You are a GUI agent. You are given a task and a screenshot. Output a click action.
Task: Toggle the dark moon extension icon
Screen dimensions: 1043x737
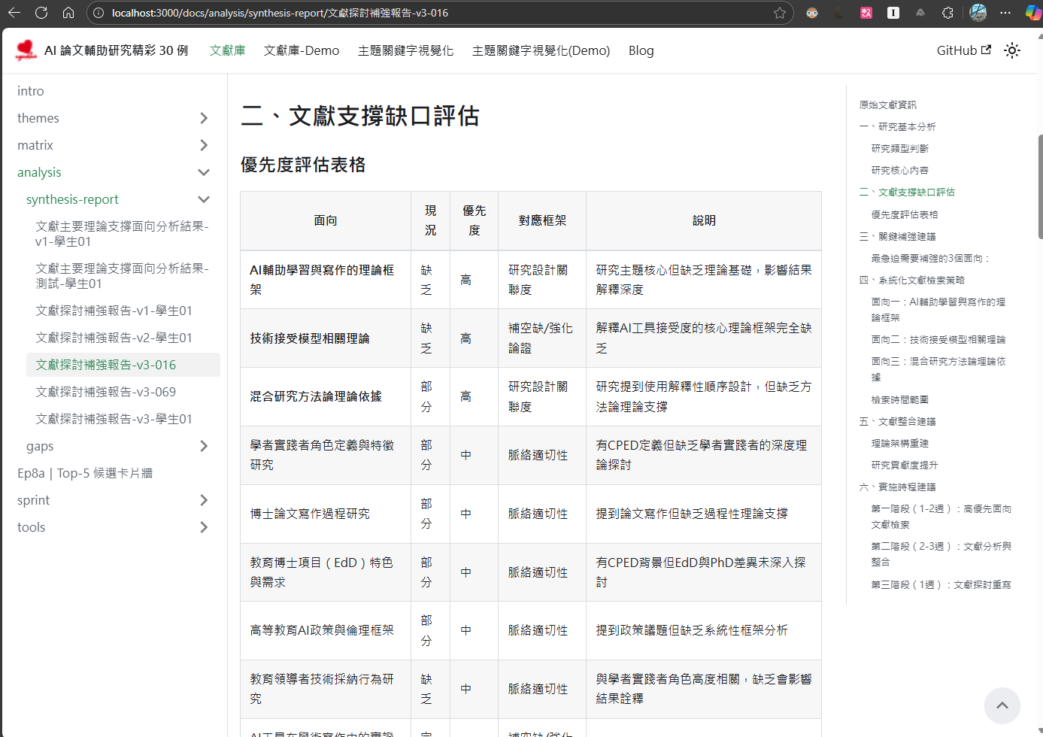point(838,13)
